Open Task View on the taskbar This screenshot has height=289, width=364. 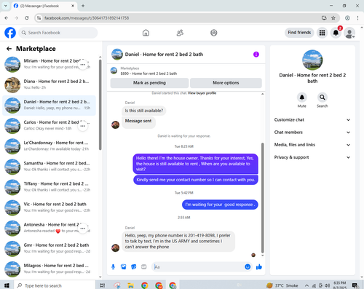(103, 285)
